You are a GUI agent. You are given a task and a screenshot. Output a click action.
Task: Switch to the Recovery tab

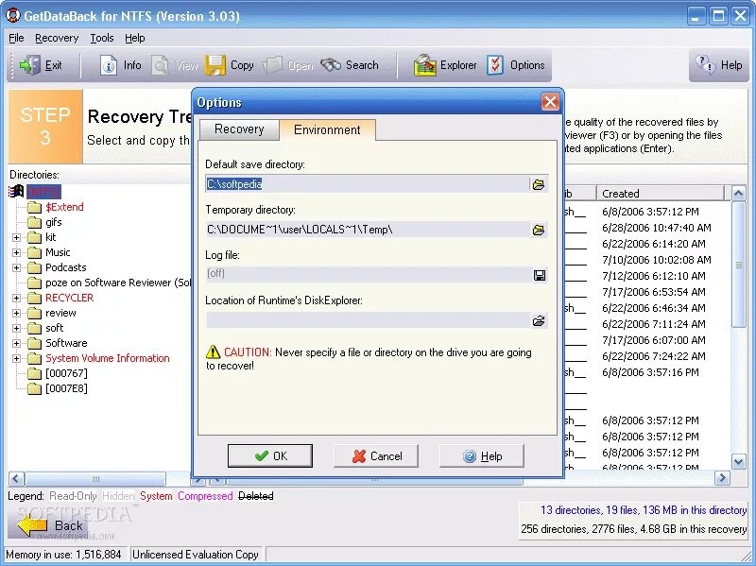239,129
